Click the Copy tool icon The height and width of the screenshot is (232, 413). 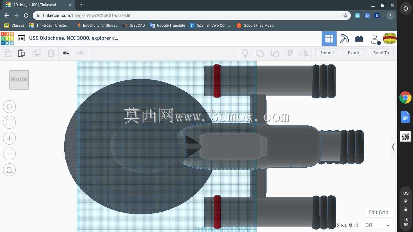[x=7, y=53]
